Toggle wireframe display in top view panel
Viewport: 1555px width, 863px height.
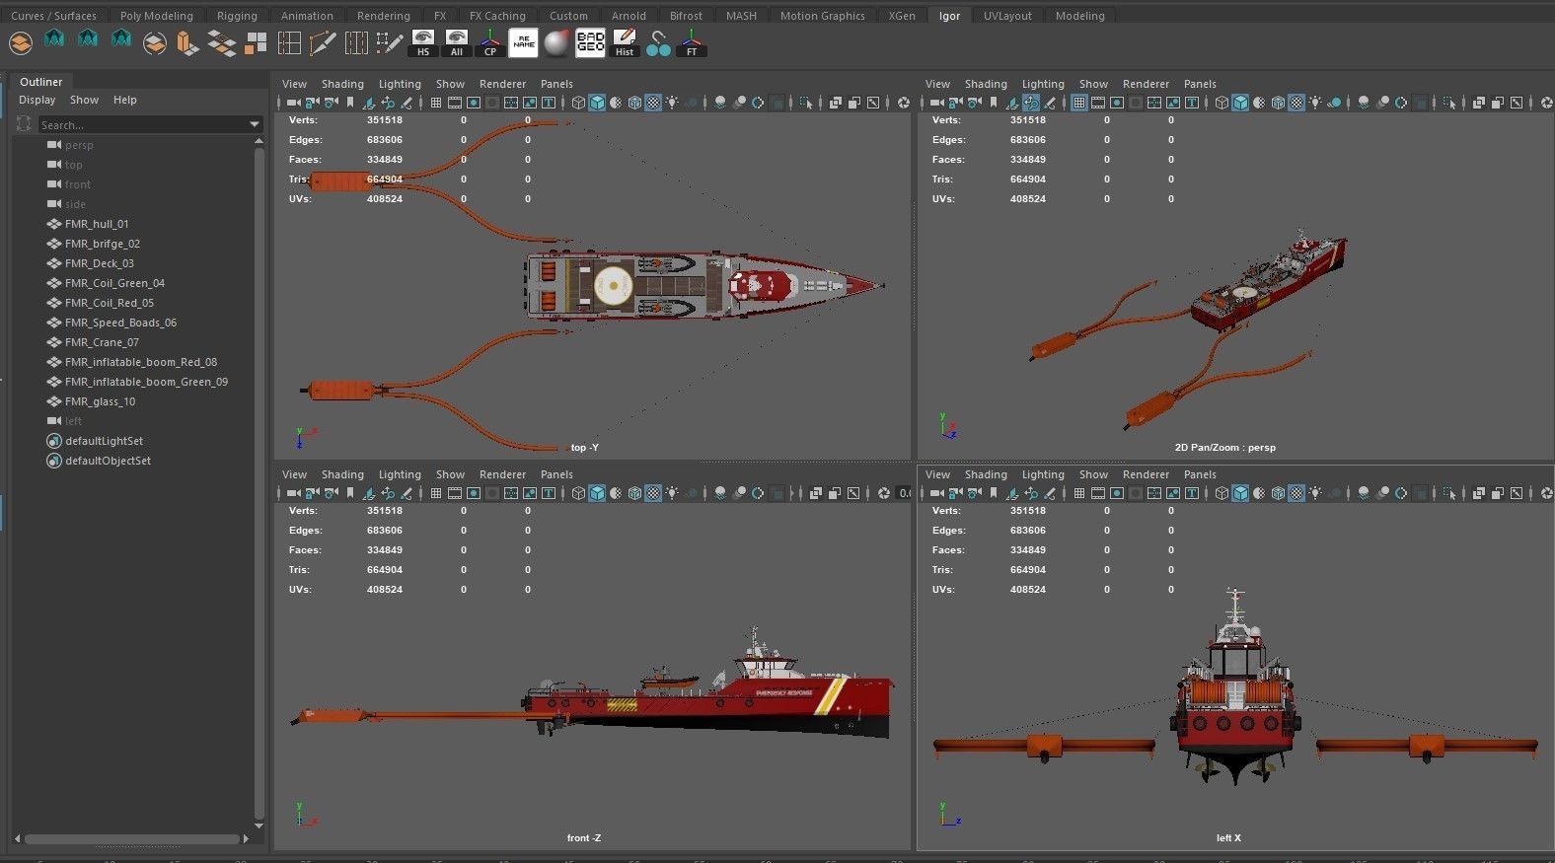(578, 103)
